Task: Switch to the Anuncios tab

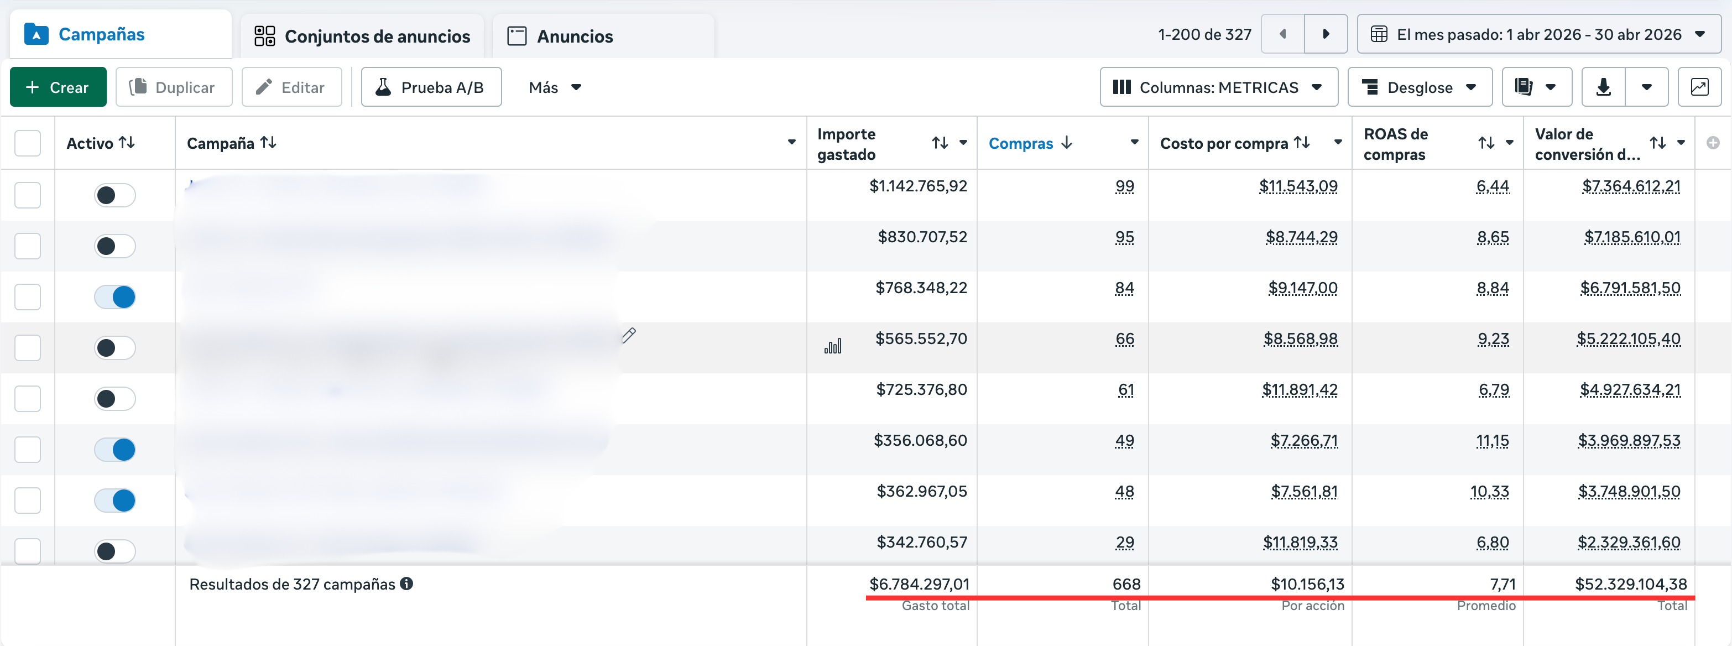Action: click(561, 37)
